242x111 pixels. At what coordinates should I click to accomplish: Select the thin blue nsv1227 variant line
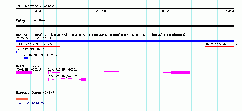point(125,52)
